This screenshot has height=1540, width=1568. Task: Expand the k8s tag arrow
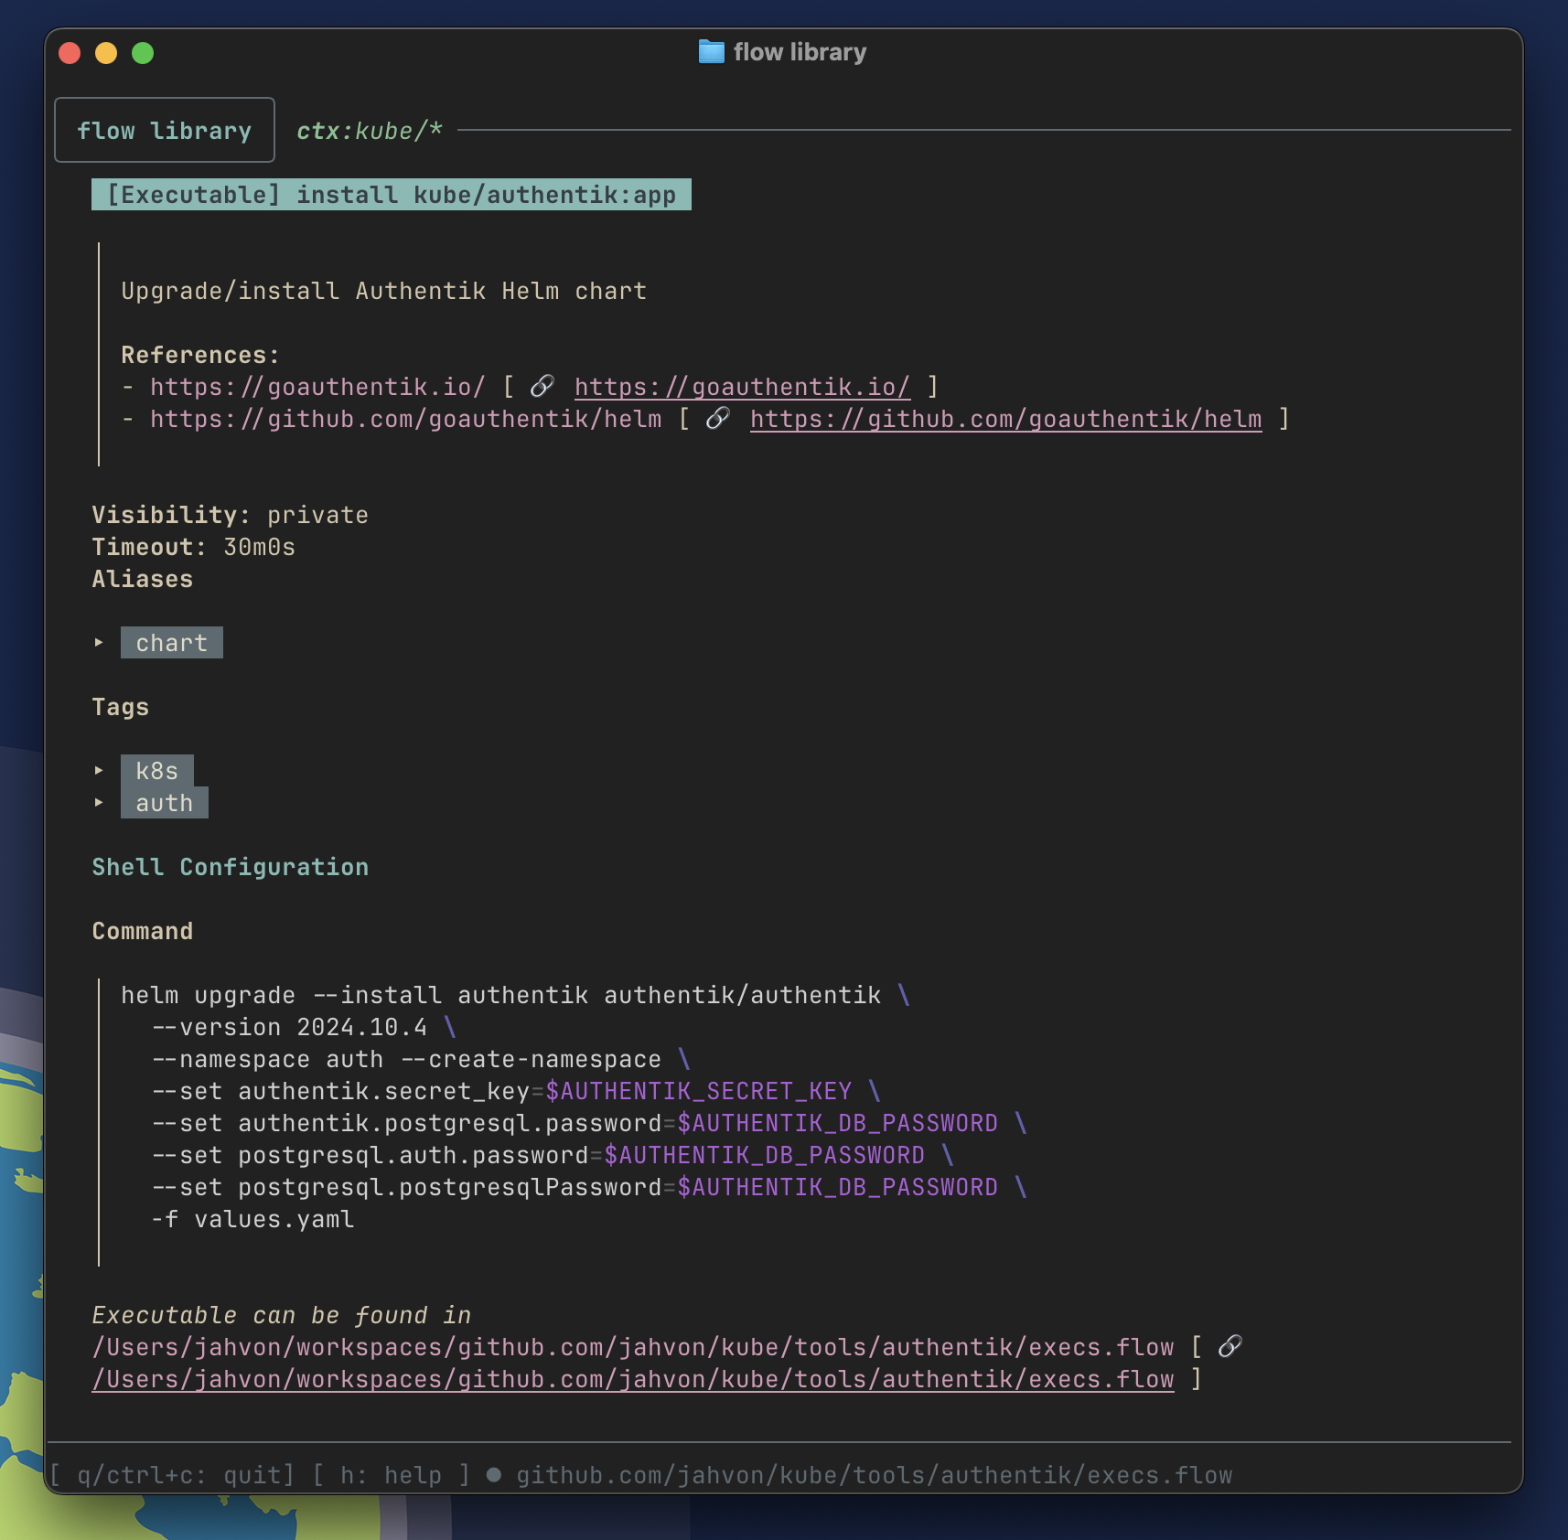click(99, 771)
